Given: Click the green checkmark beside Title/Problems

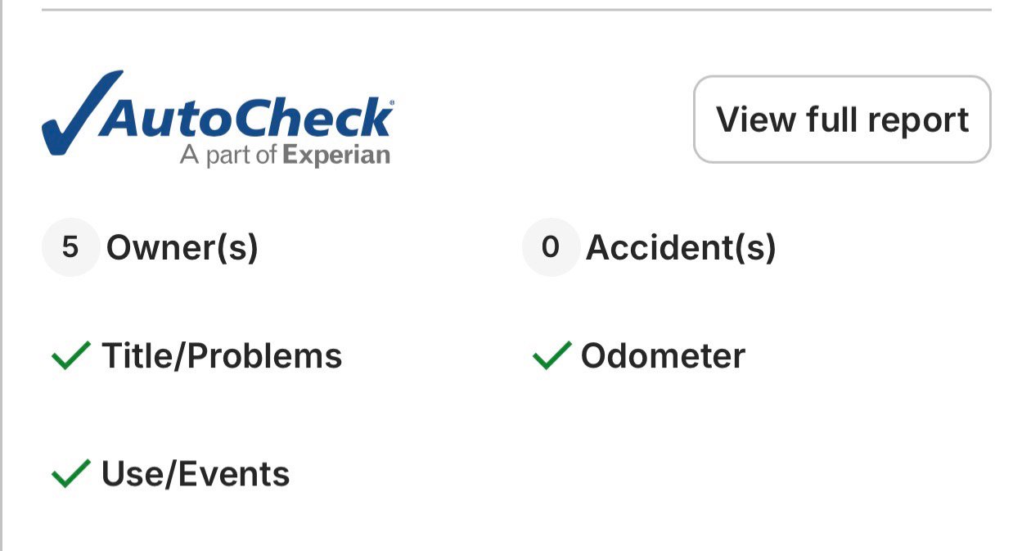Looking at the screenshot, I should [x=70, y=356].
